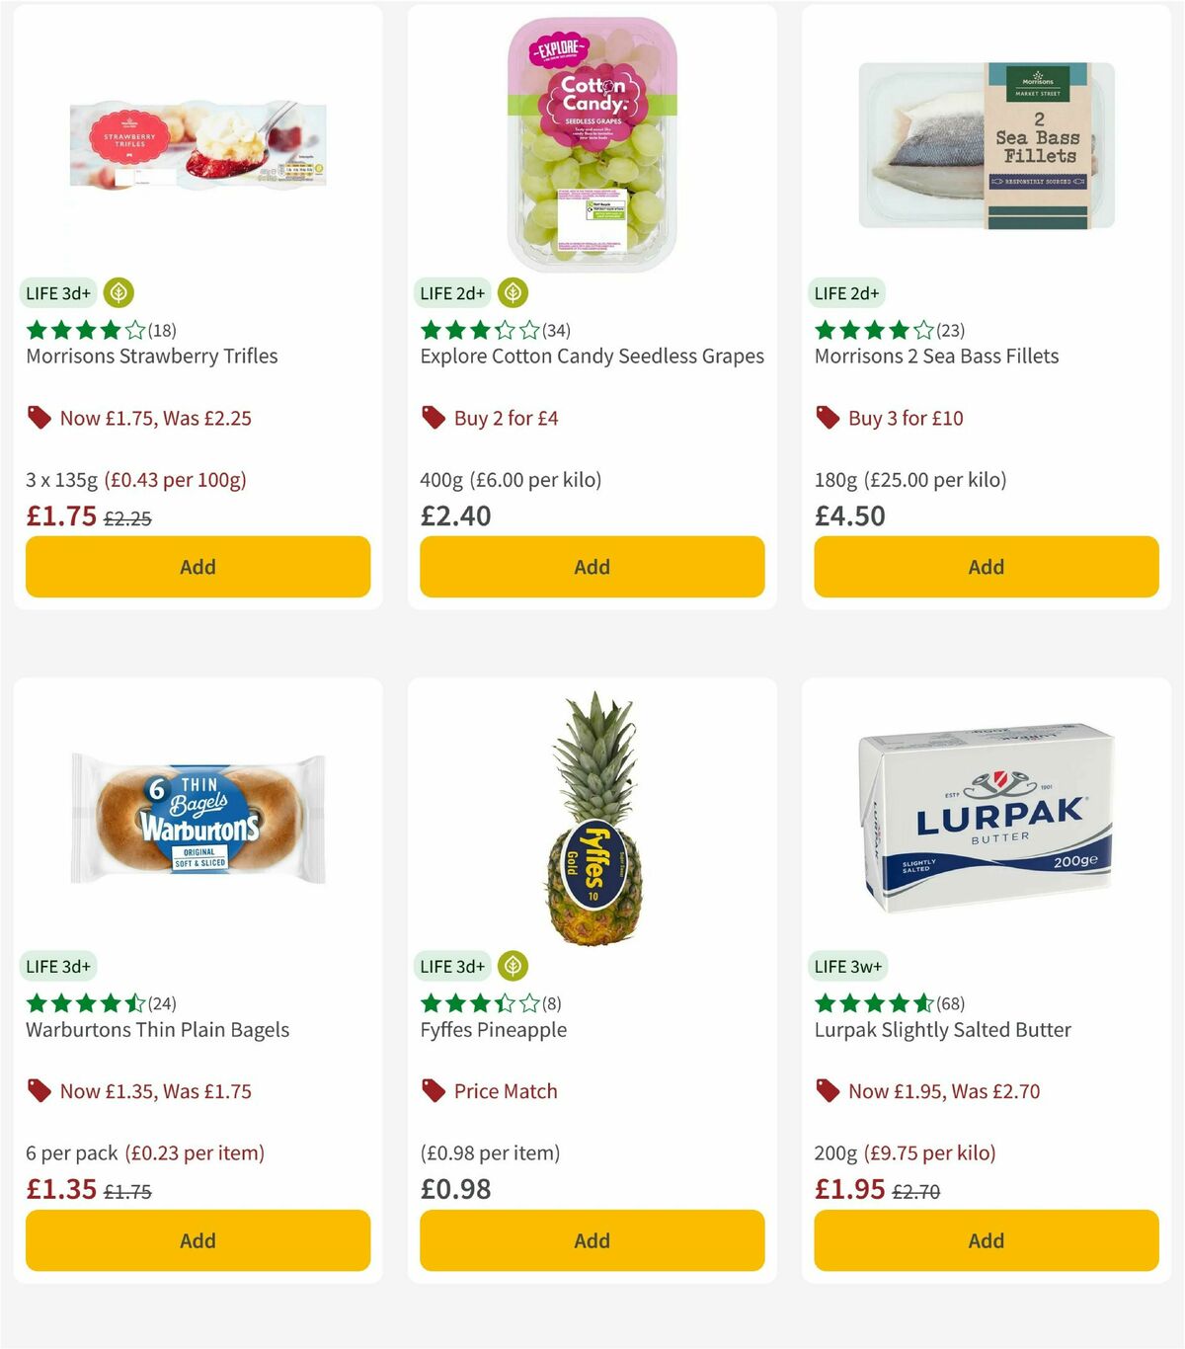Click the LIFE 3w+ badge on Lurpak Butter
The height and width of the screenshot is (1349, 1185).
click(x=850, y=966)
